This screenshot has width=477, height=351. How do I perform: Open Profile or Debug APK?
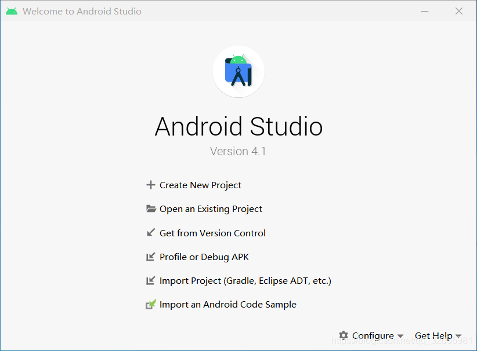click(x=204, y=257)
